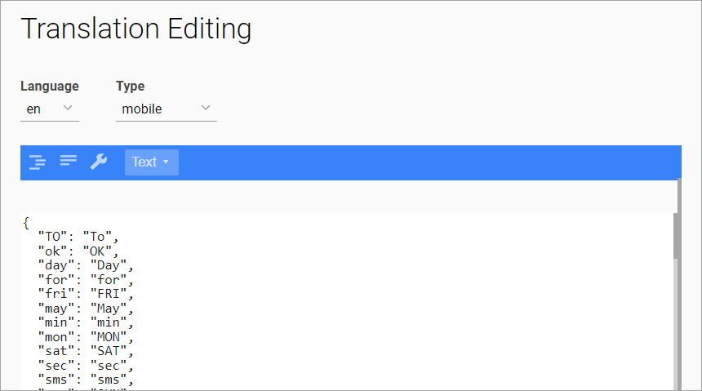This screenshot has width=702, height=391.
Task: Expand the Type dropdown showing mobile
Action: (x=166, y=109)
